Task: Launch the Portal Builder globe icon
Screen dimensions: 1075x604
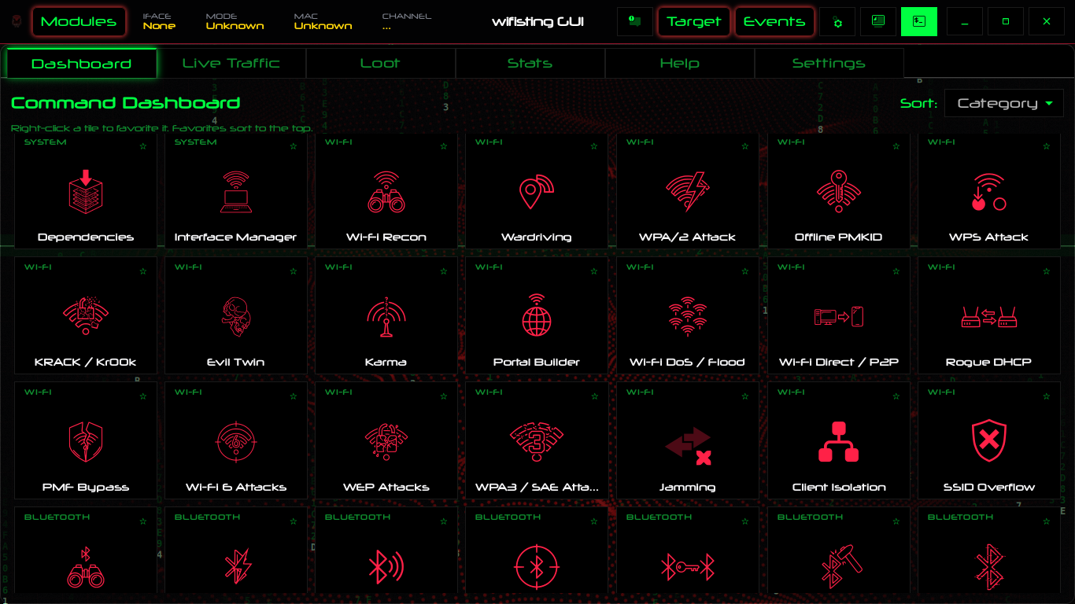Action: tap(537, 315)
